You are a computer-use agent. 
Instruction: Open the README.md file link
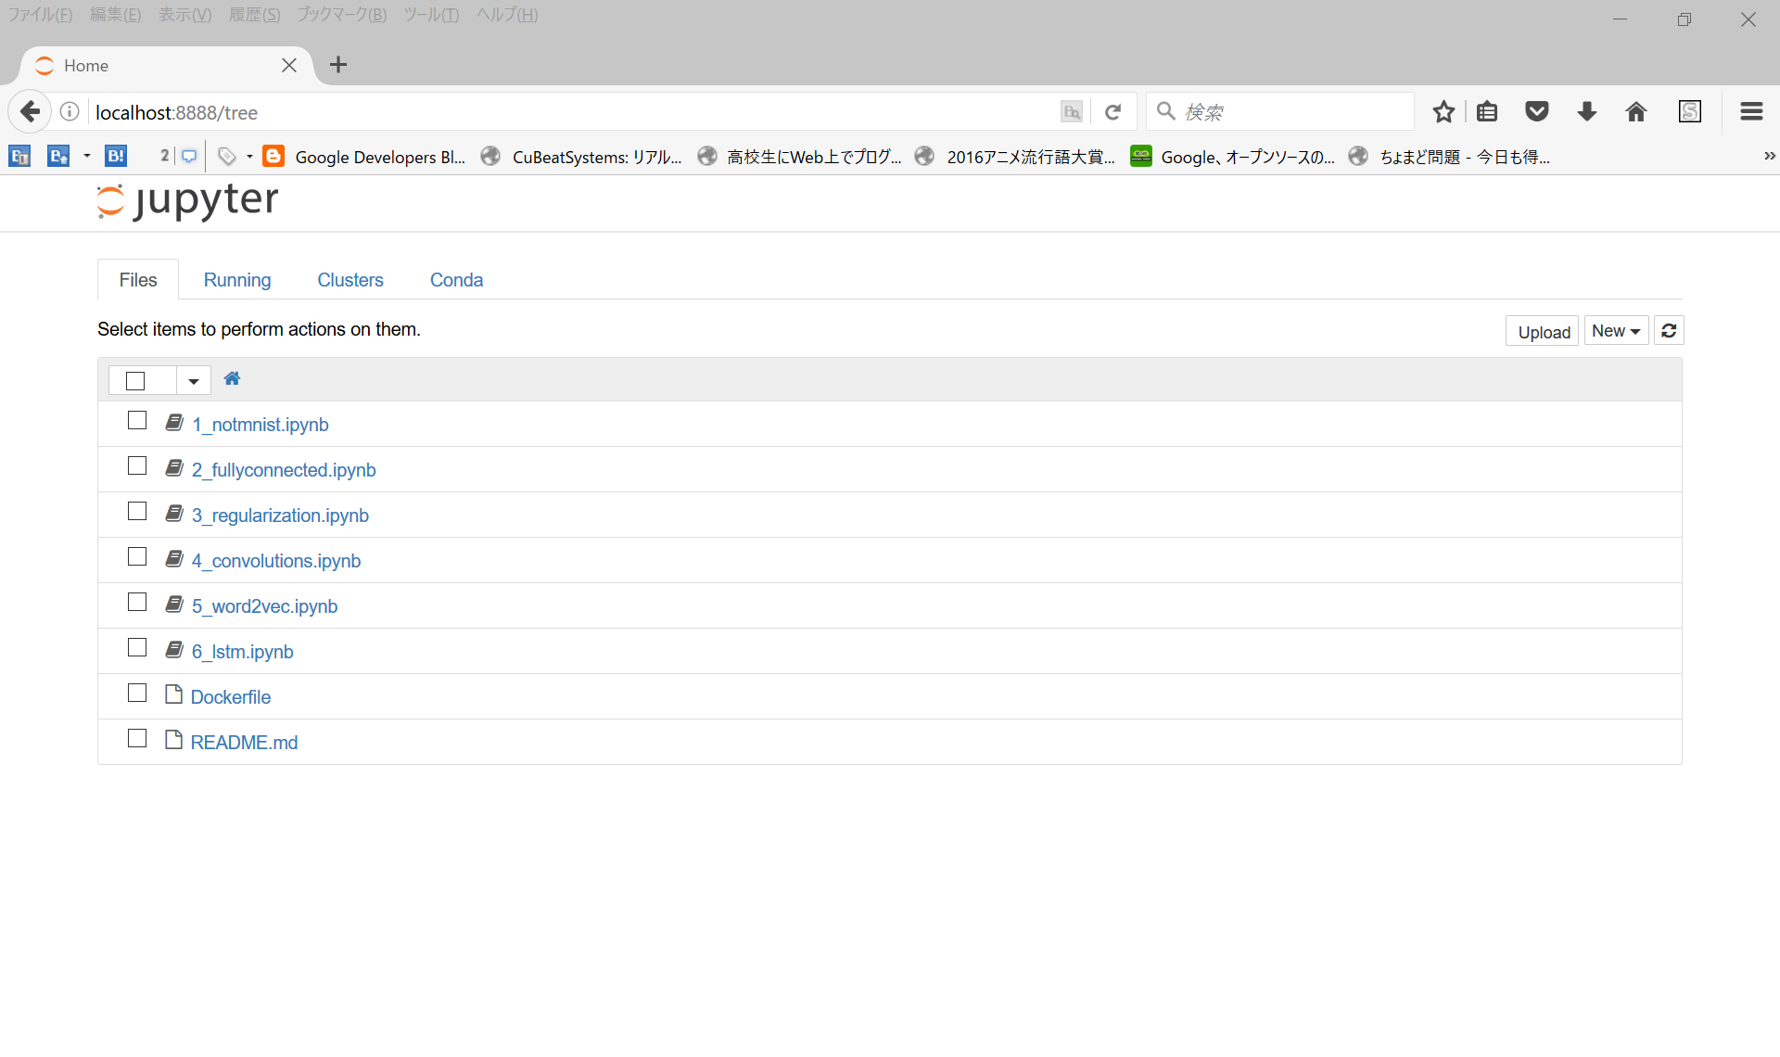(244, 743)
